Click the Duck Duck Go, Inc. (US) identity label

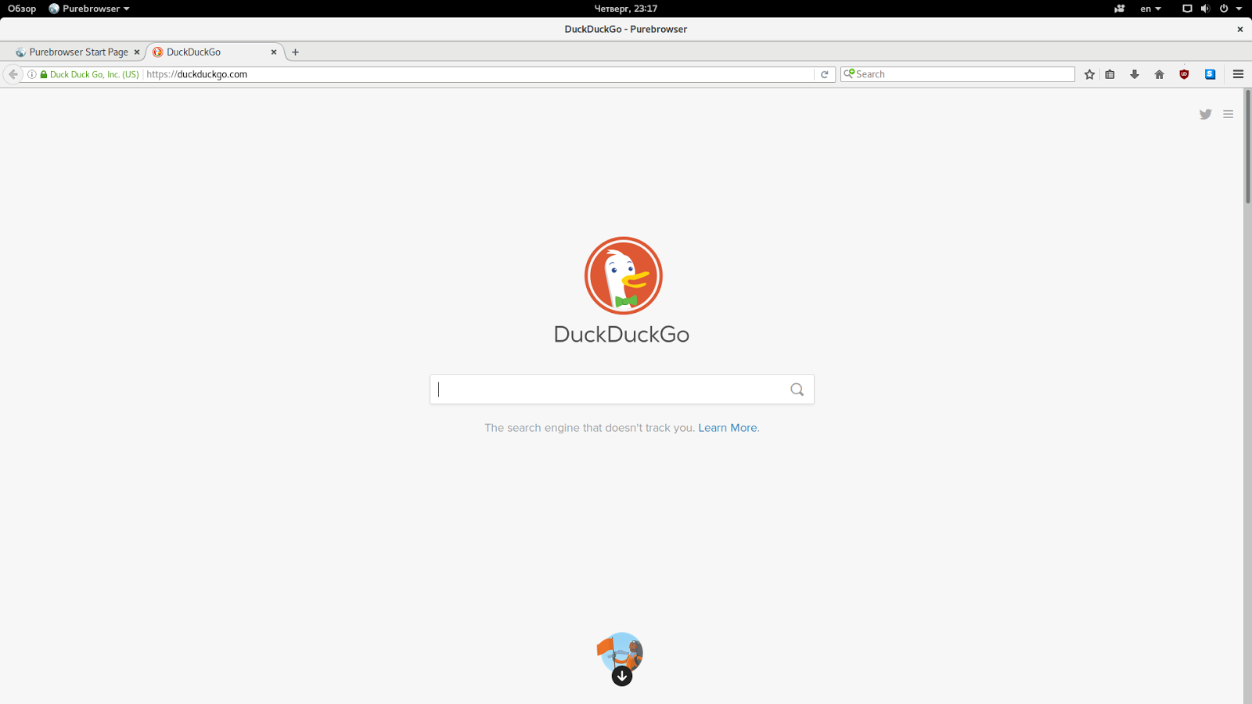[x=95, y=74]
